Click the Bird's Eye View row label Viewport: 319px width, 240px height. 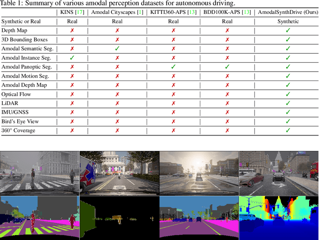[20, 121]
